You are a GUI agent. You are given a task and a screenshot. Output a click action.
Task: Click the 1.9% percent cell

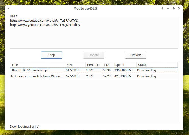tap(90, 70)
